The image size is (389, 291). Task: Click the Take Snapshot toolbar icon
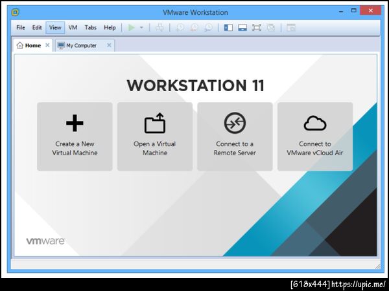(180, 27)
